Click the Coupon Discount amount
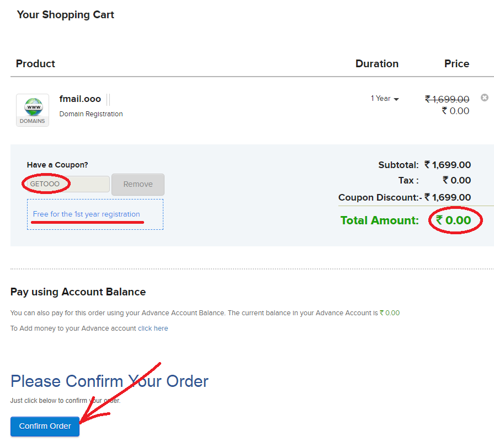Screen dimensions: 494x442 pos(448,197)
